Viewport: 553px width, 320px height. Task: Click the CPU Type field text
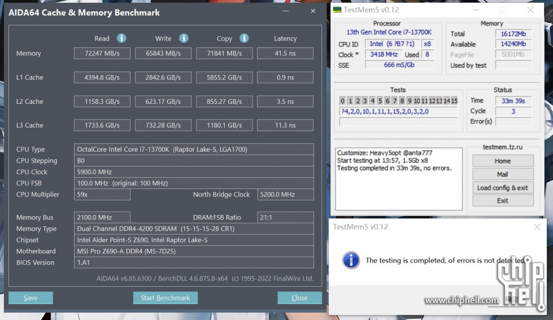click(194, 149)
